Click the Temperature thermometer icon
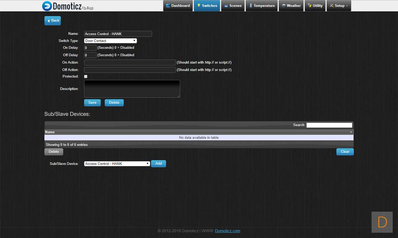This screenshot has height=238, width=398. coord(250,6)
